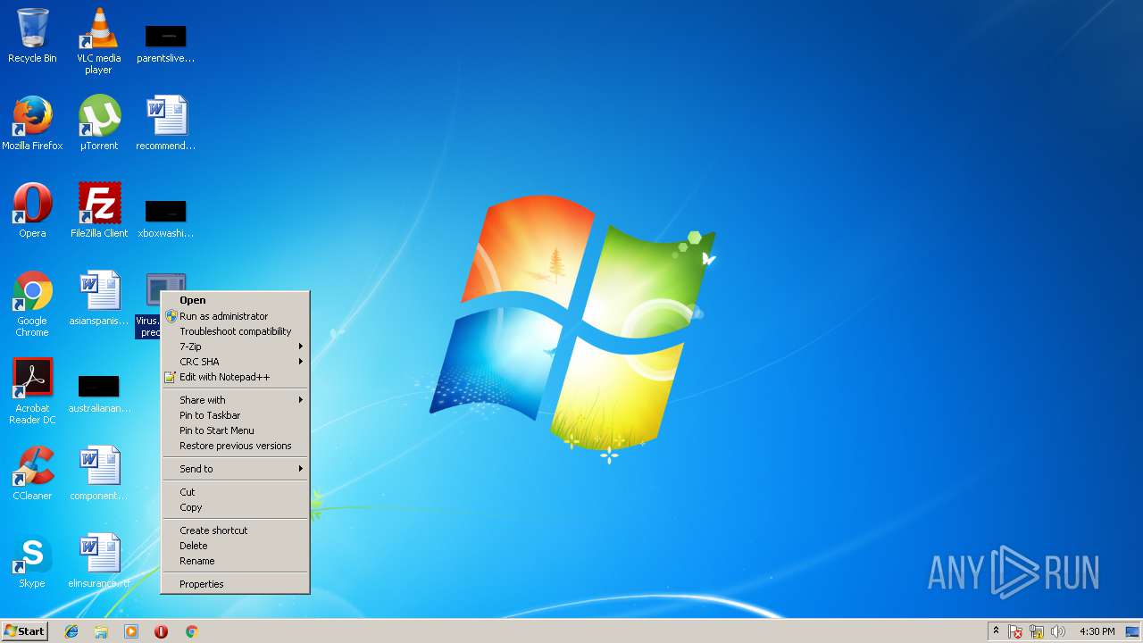Image resolution: width=1143 pixels, height=643 pixels.
Task: Choose Edit with Notepad++
Action: click(x=236, y=377)
